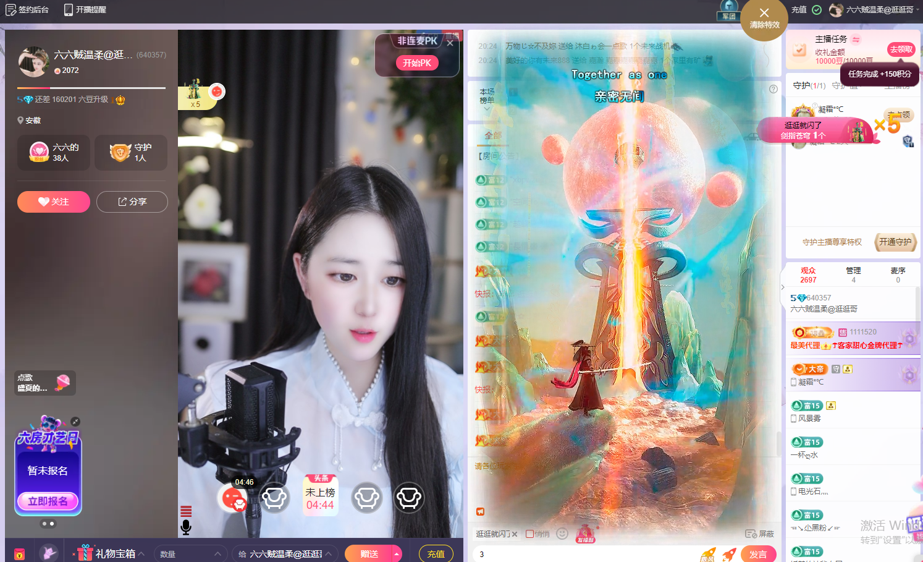Image resolution: width=923 pixels, height=562 pixels.
Task: Click 充值 in the top bar
Action: 799,10
